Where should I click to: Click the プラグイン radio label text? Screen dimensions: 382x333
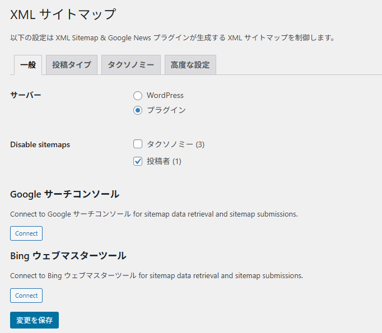coord(166,110)
